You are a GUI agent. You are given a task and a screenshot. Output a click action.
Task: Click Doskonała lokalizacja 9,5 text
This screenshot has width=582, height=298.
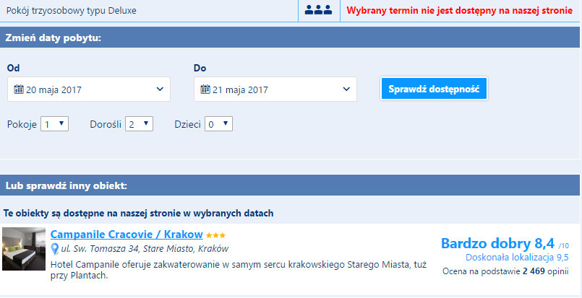(x=517, y=258)
